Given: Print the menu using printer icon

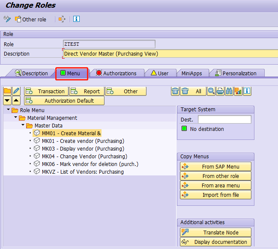Looking at the screenshot, I should click(220, 91).
